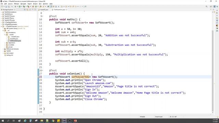Collapse the asserts package node

(x=5, y=35)
